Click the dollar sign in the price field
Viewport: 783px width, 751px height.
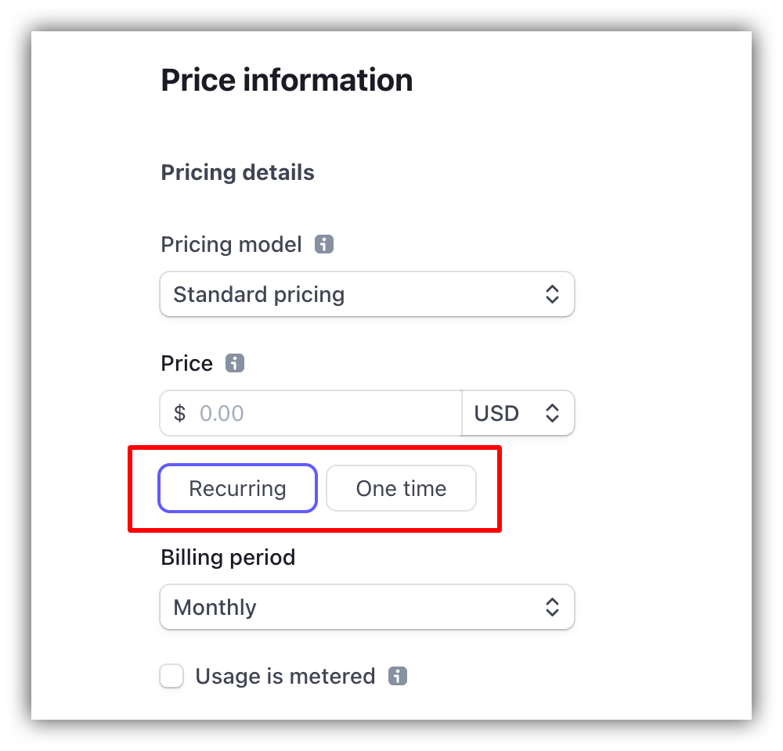point(179,413)
